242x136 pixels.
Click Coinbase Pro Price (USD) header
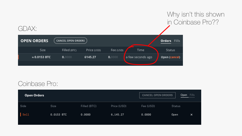118,106
